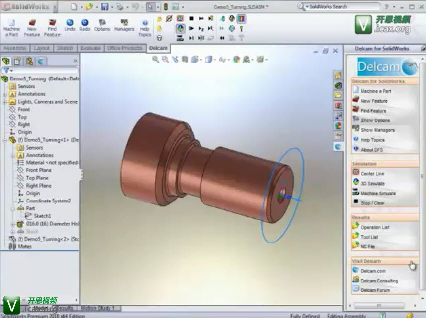Click the Rebuild traffic light icon
426x318 pixels.
click(166, 6)
